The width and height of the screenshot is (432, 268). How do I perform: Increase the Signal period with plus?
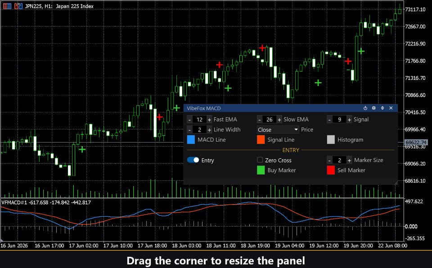[x=349, y=120]
